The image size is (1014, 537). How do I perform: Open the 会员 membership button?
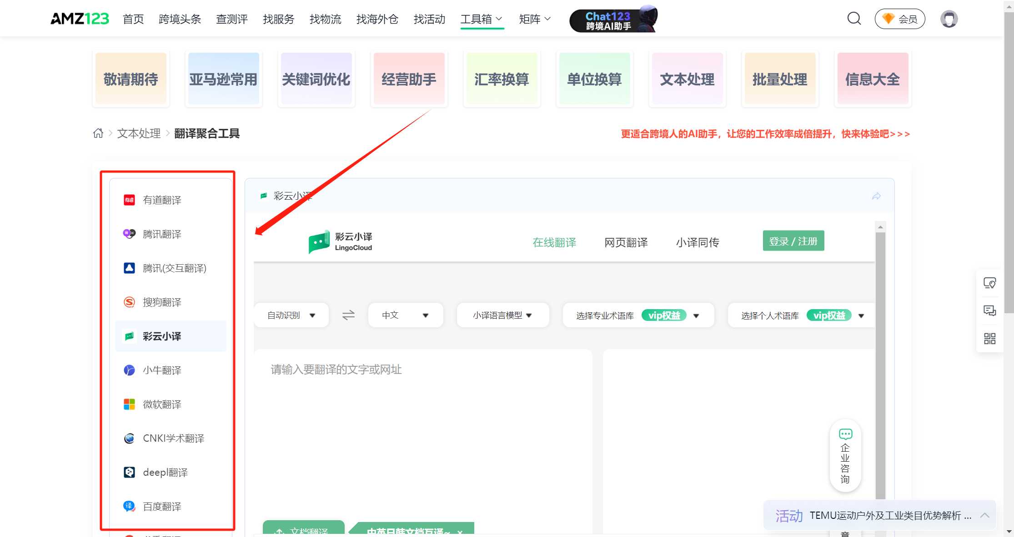point(899,19)
